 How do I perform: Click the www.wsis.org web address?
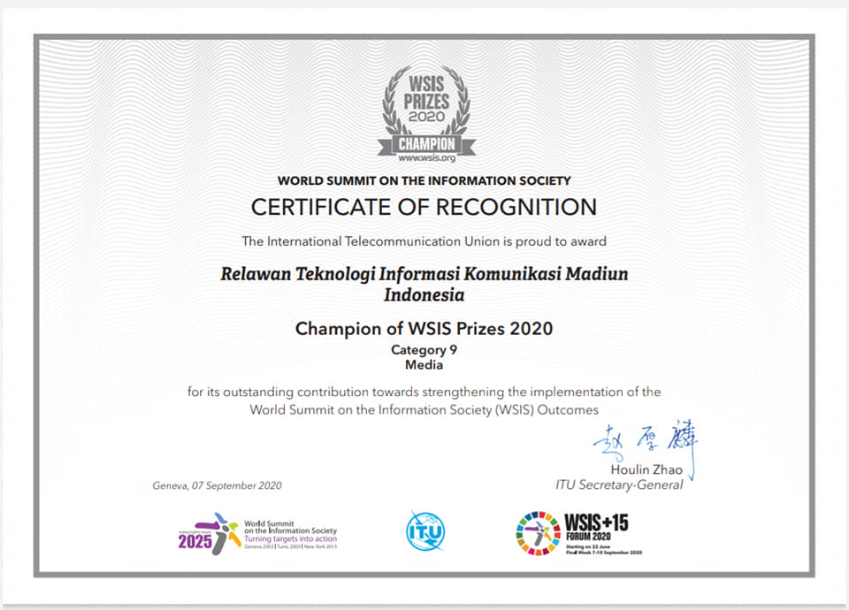426,158
